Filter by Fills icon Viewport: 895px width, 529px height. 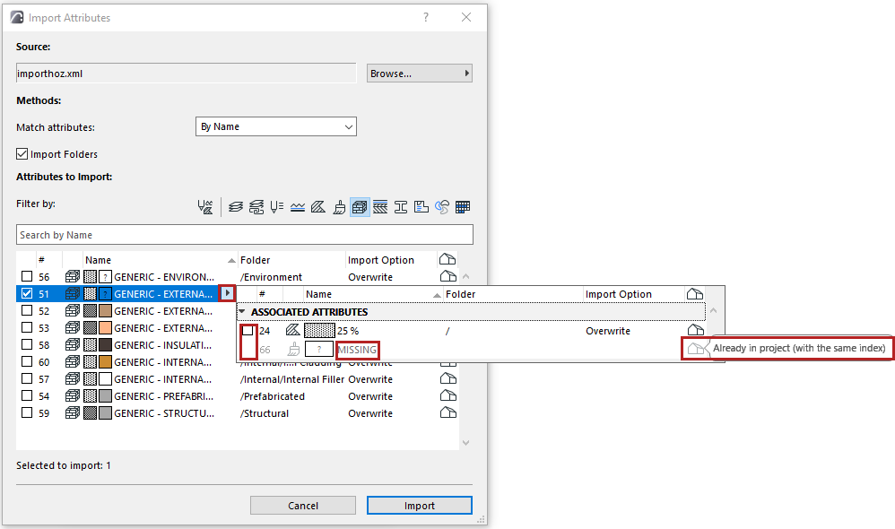click(318, 207)
